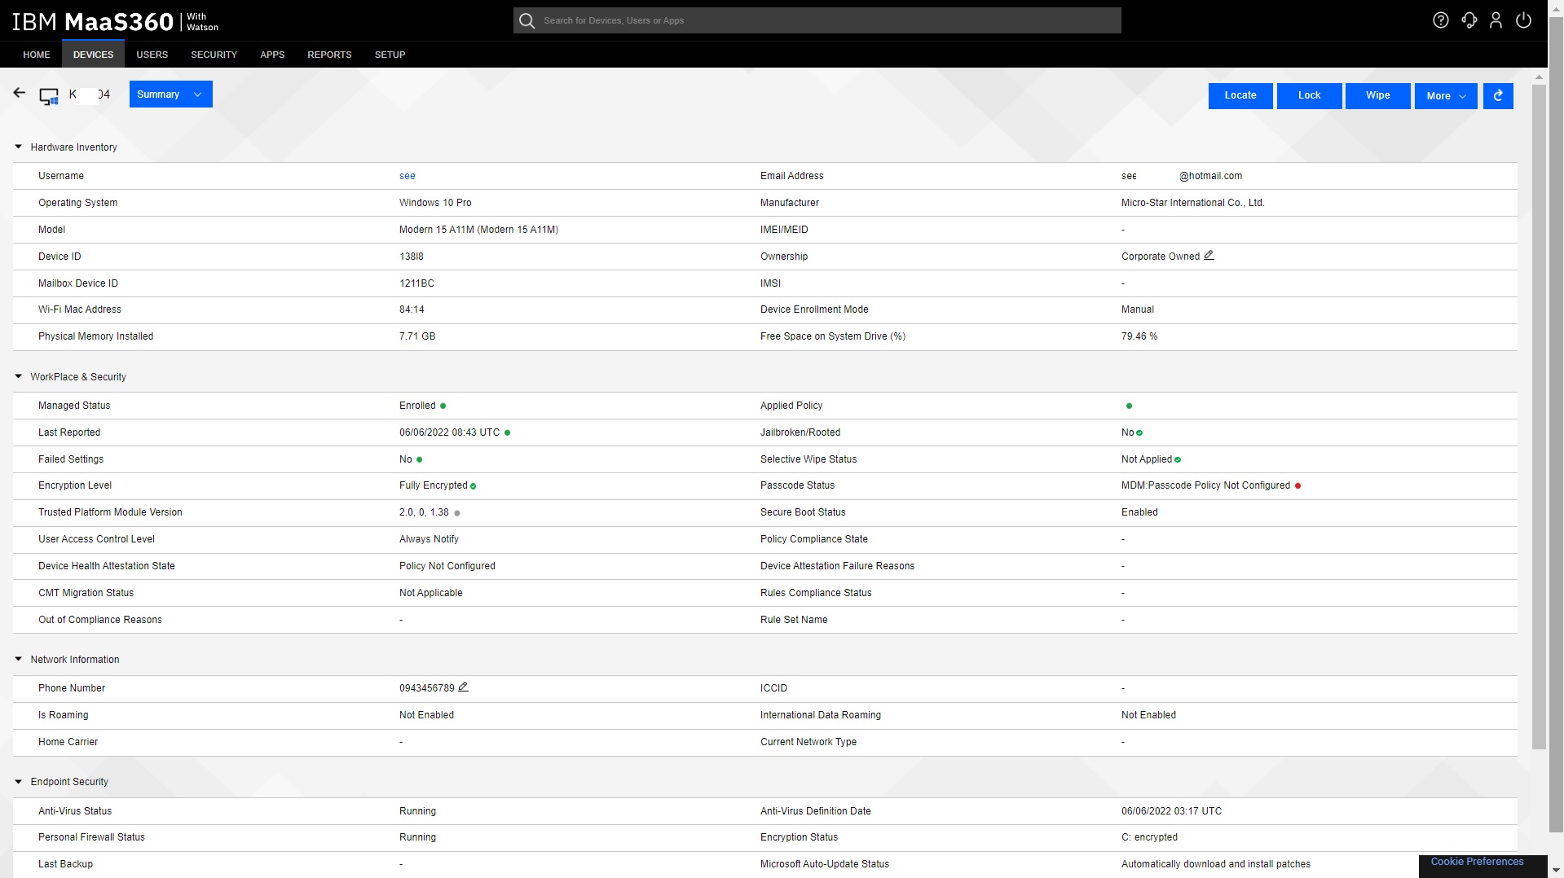Open Cookie Preferences

pos(1477,862)
